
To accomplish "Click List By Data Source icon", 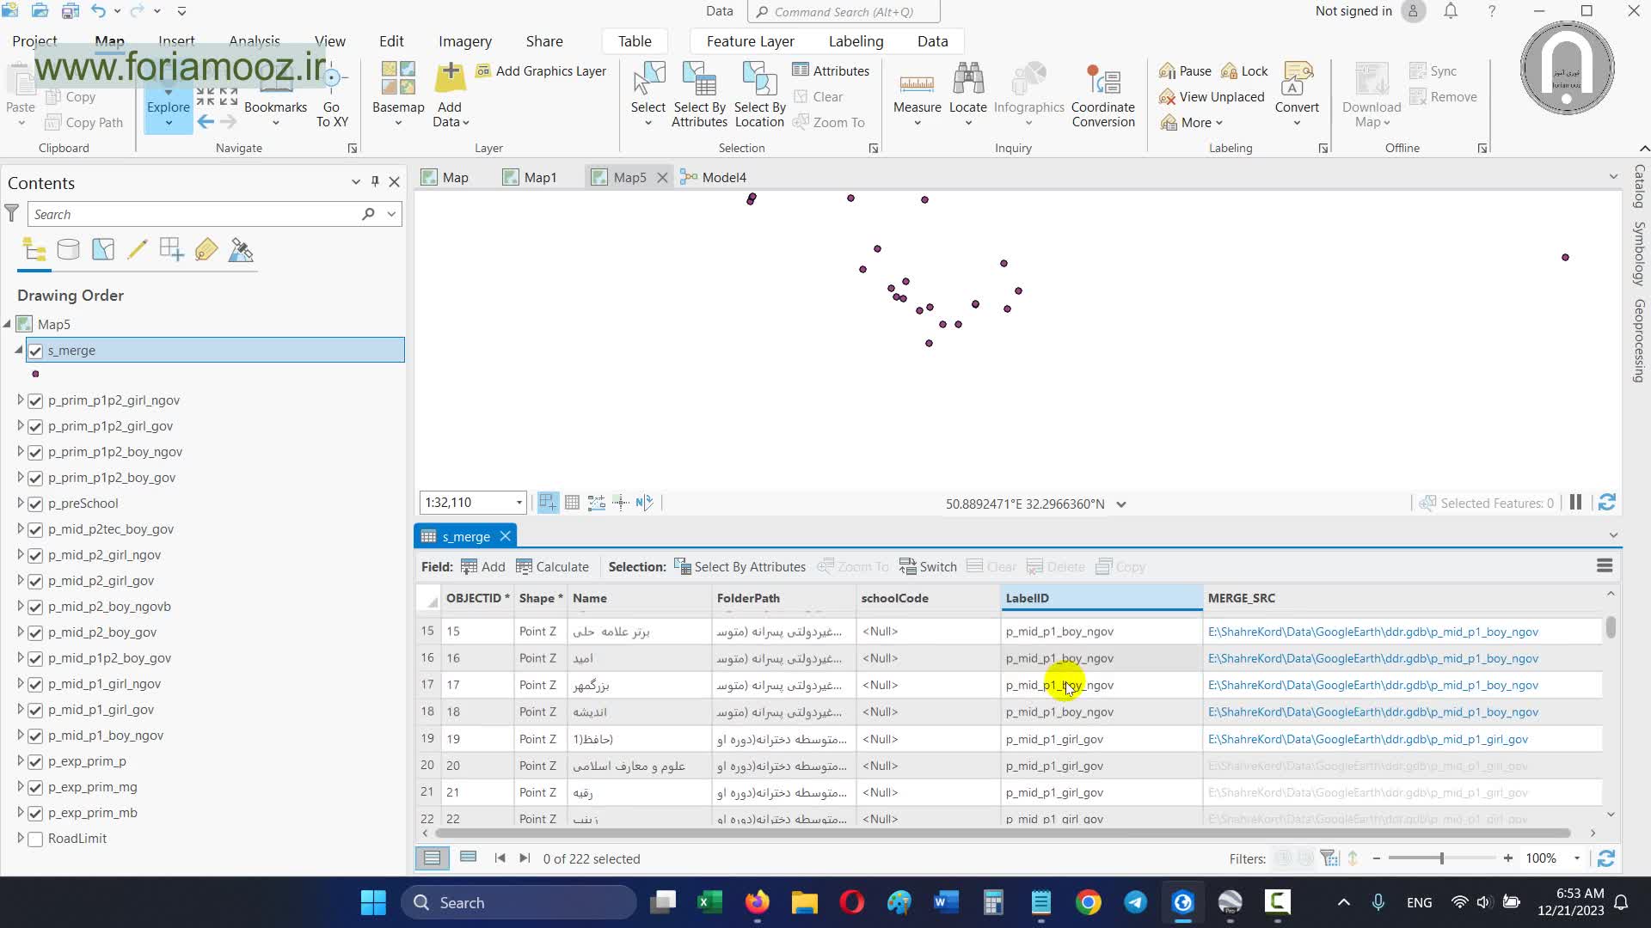I will tap(68, 250).
